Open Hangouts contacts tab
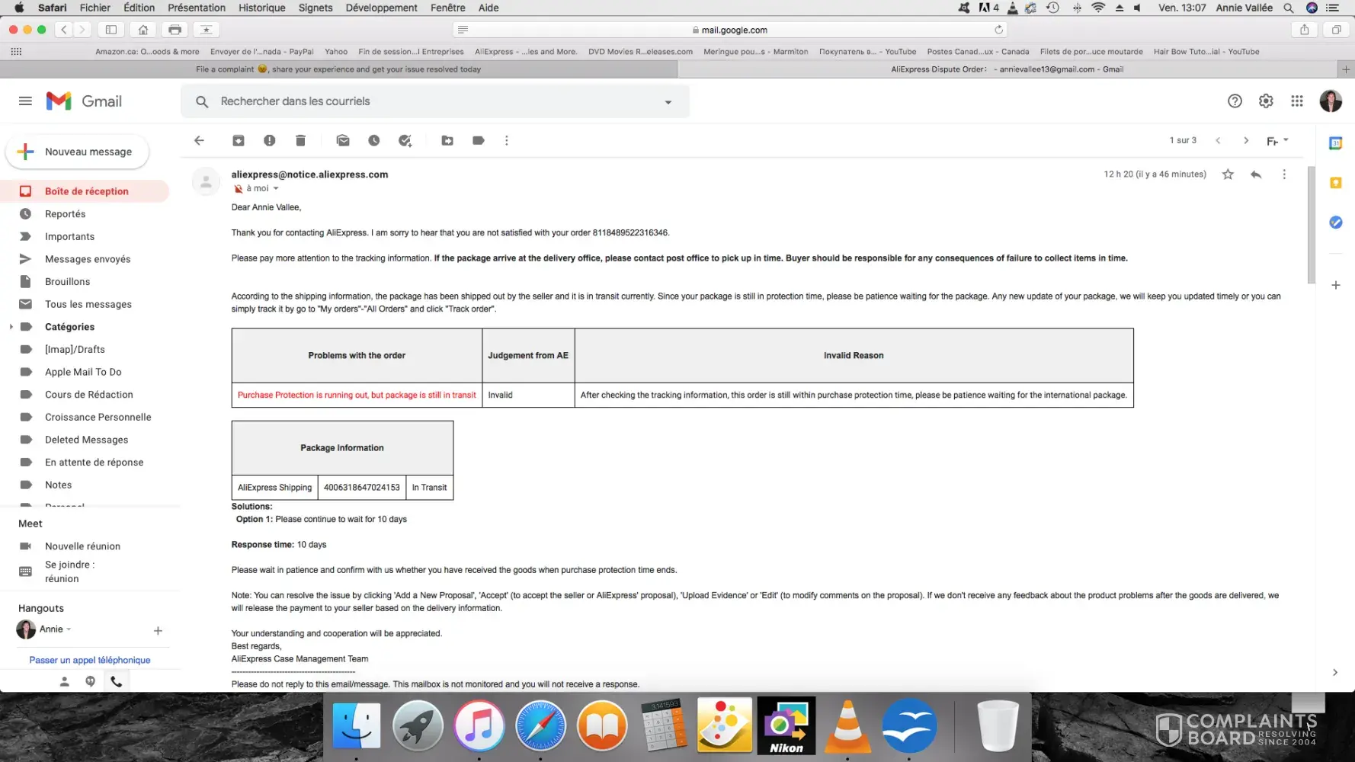 65,681
